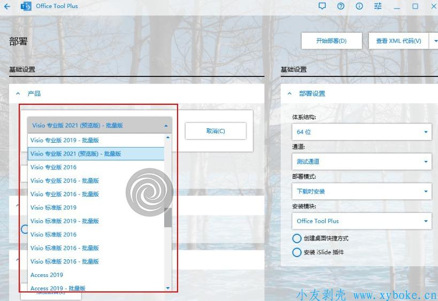
Task: Open the settings sliders icon
Action: (x=378, y=6)
